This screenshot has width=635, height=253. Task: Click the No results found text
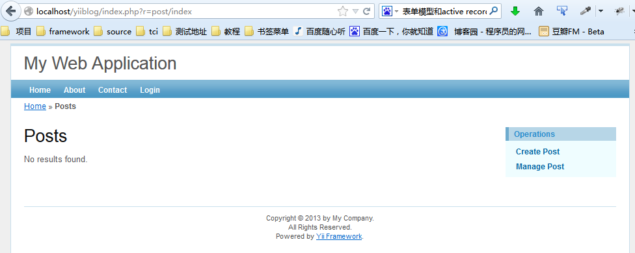click(55, 160)
